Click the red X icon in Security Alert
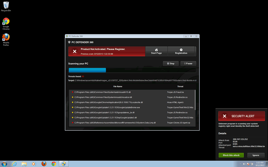 [225, 116]
